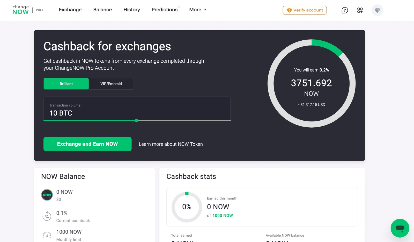Open the diamond profile avatar
414x242 pixels.
(x=378, y=10)
